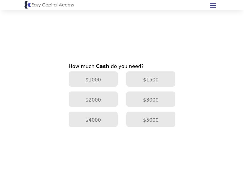
Task: Select the middle-left amount button
Action: 93,99
